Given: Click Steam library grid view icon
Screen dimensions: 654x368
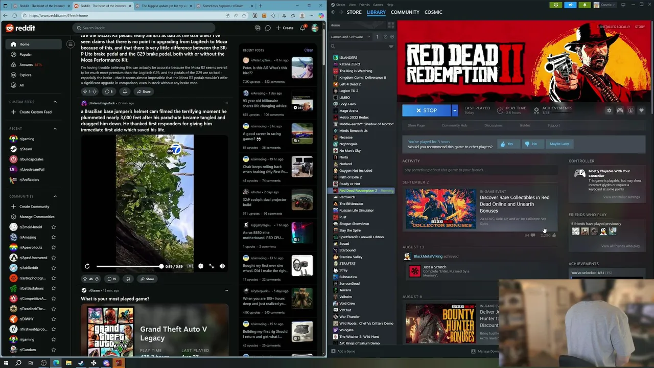Looking at the screenshot, I should click(x=391, y=25).
